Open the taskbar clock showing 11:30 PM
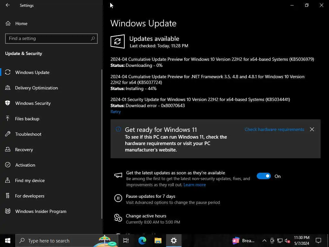 coord(301,241)
